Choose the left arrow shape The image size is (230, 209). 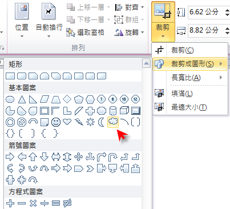click(22, 157)
